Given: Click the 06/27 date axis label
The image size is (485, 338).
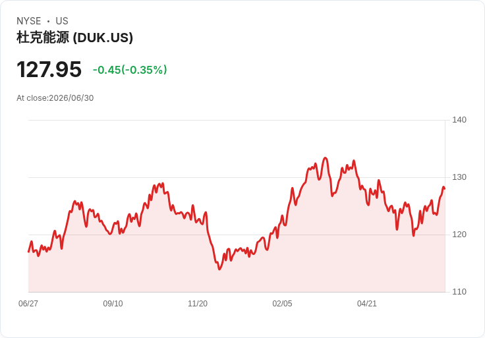Looking at the screenshot, I should point(28,303).
